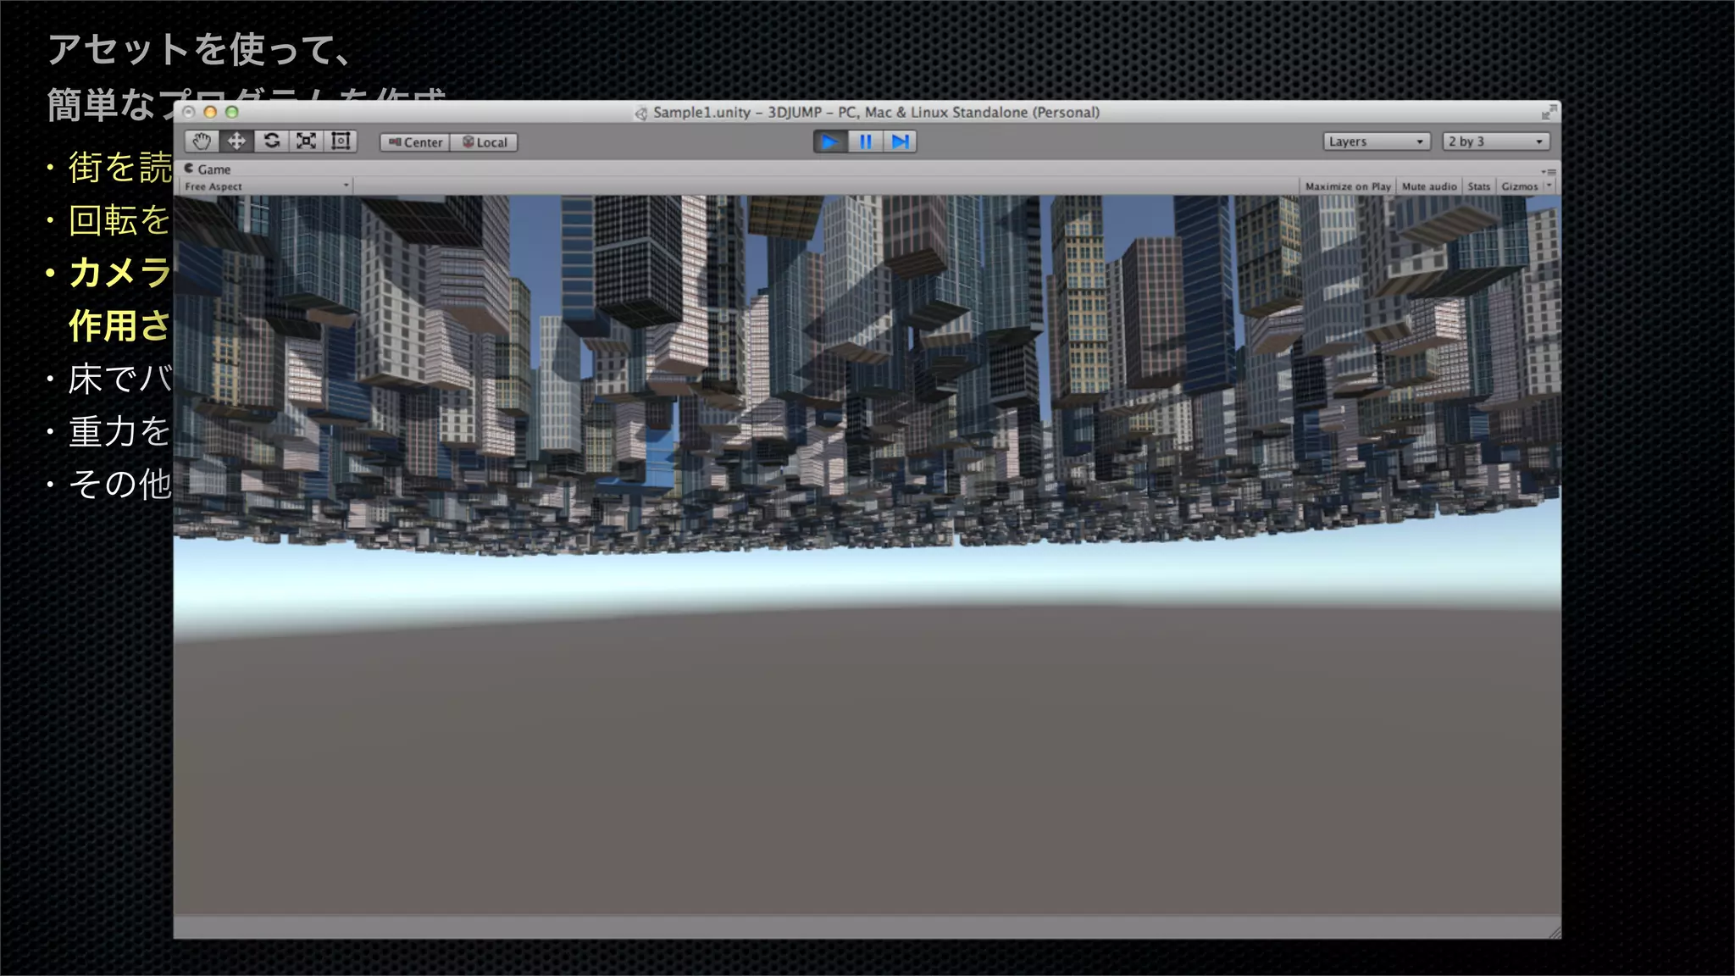This screenshot has height=976, width=1735.
Task: Toggle pivot mode Center button
Action: (x=415, y=142)
